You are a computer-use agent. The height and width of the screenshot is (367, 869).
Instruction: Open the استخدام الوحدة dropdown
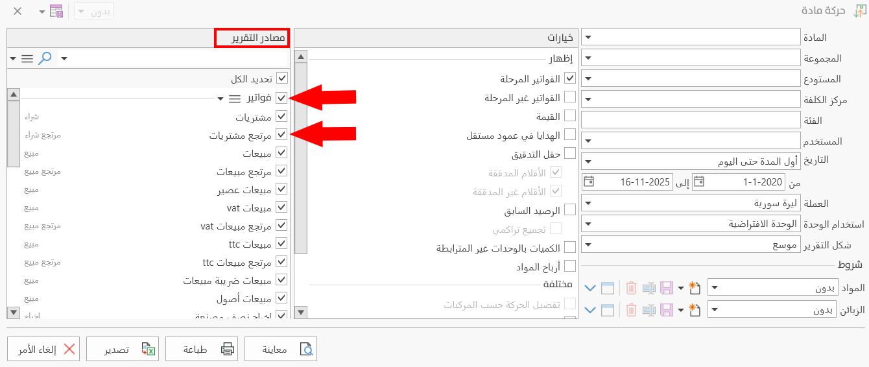588,224
